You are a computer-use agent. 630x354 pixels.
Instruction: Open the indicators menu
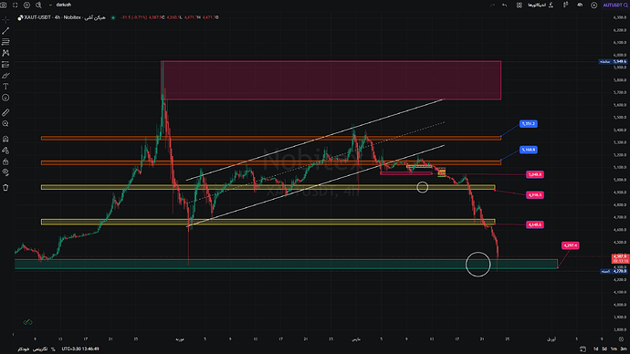tap(541, 5)
